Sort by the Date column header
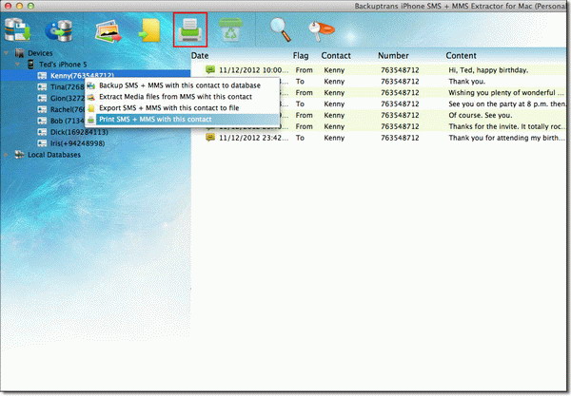This screenshot has width=571, height=396. pyautogui.click(x=200, y=56)
